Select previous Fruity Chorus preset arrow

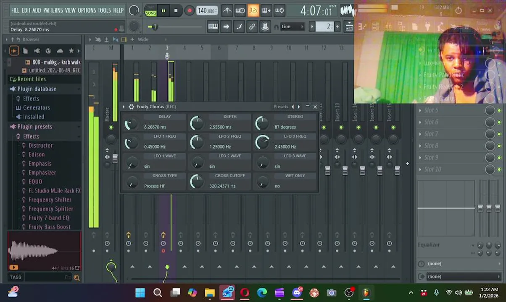[x=293, y=107]
